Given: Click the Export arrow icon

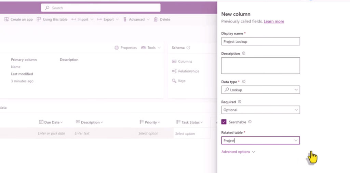Looking at the screenshot, I should pyautogui.click(x=99, y=19).
